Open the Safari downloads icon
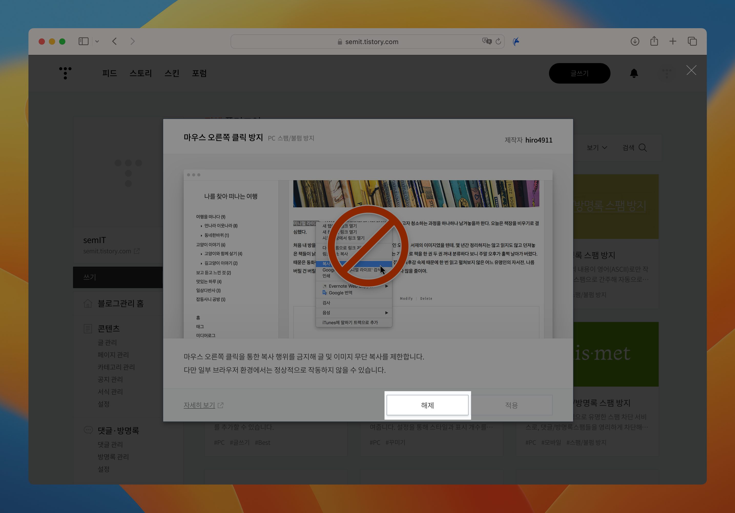The image size is (735, 513). [x=635, y=41]
